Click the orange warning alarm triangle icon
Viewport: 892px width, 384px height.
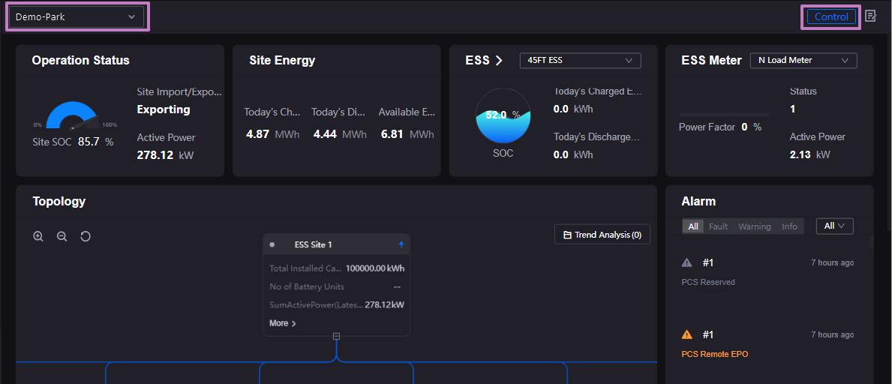coord(686,334)
